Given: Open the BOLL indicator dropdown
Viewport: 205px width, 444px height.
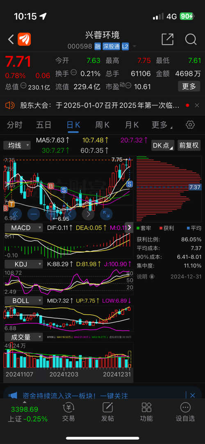Looking at the screenshot, I should (23, 300).
